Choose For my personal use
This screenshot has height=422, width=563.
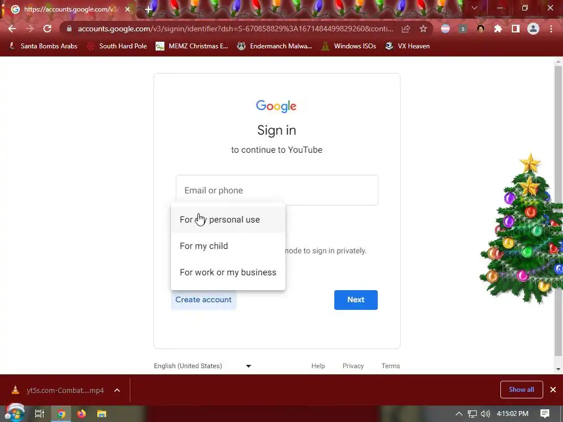[x=228, y=220]
